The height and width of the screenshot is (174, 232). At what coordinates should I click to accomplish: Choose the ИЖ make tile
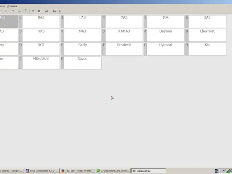[164, 22]
